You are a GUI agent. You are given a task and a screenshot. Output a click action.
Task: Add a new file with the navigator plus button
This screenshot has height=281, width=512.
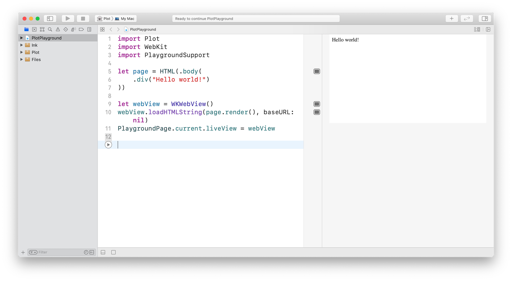tap(23, 252)
